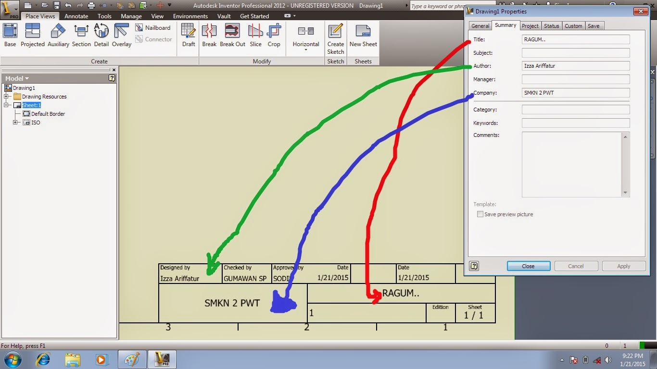Image resolution: width=657 pixels, height=369 pixels.
Task: Click Apply in the Properties dialog
Action: 623,266
